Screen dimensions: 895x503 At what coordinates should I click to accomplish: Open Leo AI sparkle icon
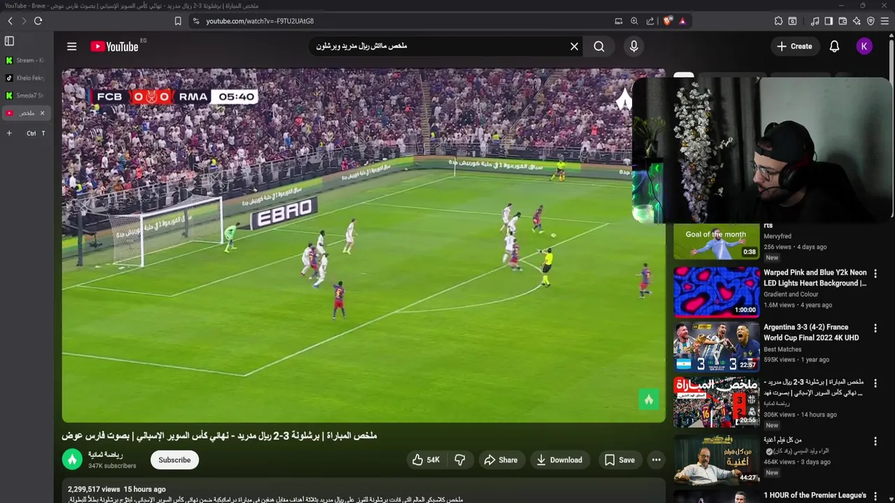tap(857, 21)
